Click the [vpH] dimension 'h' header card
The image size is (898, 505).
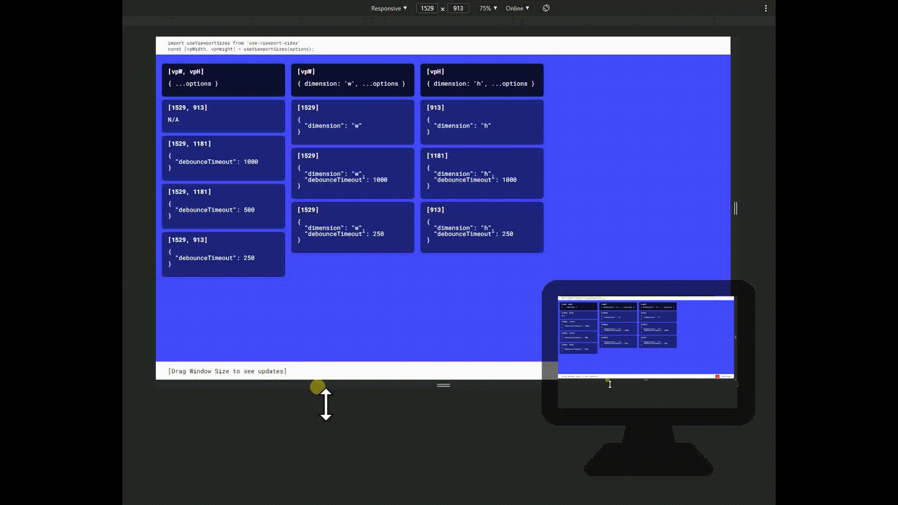482,80
